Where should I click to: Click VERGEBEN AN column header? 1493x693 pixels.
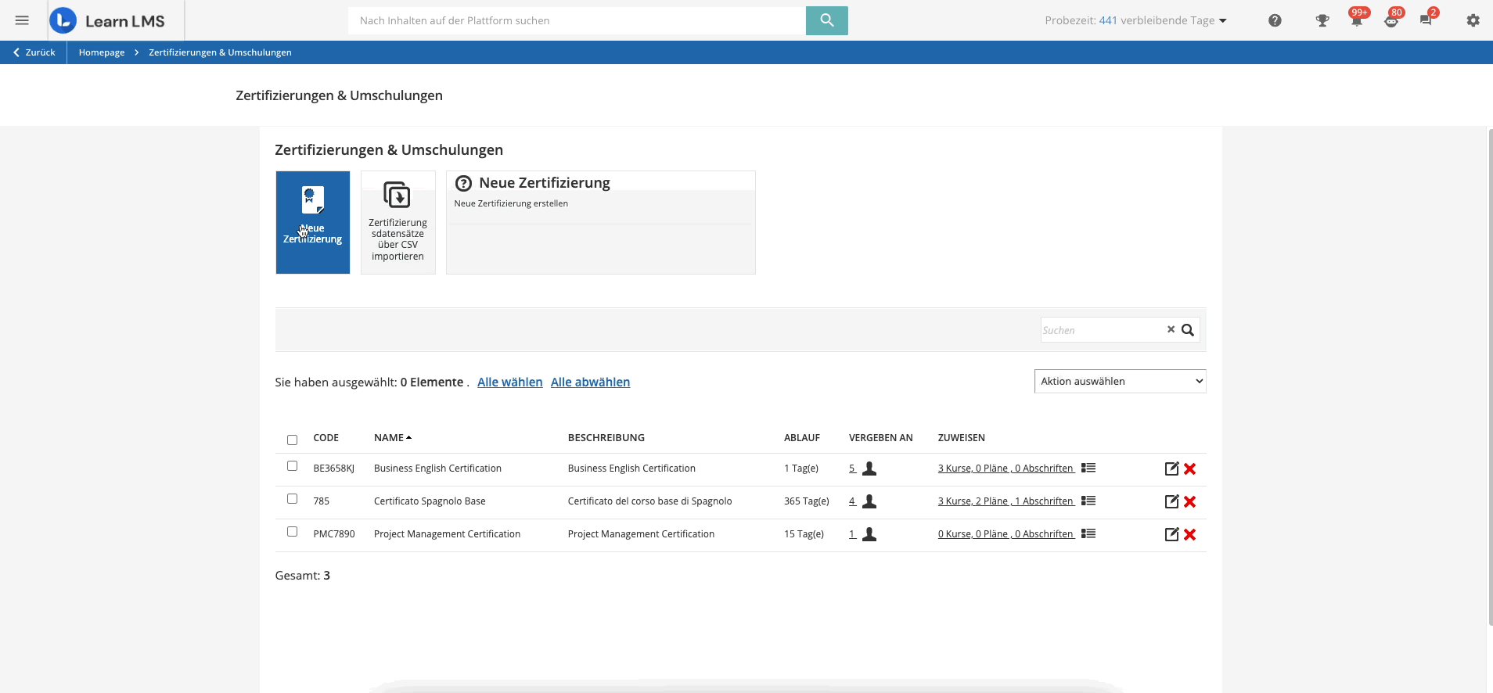click(x=880, y=438)
